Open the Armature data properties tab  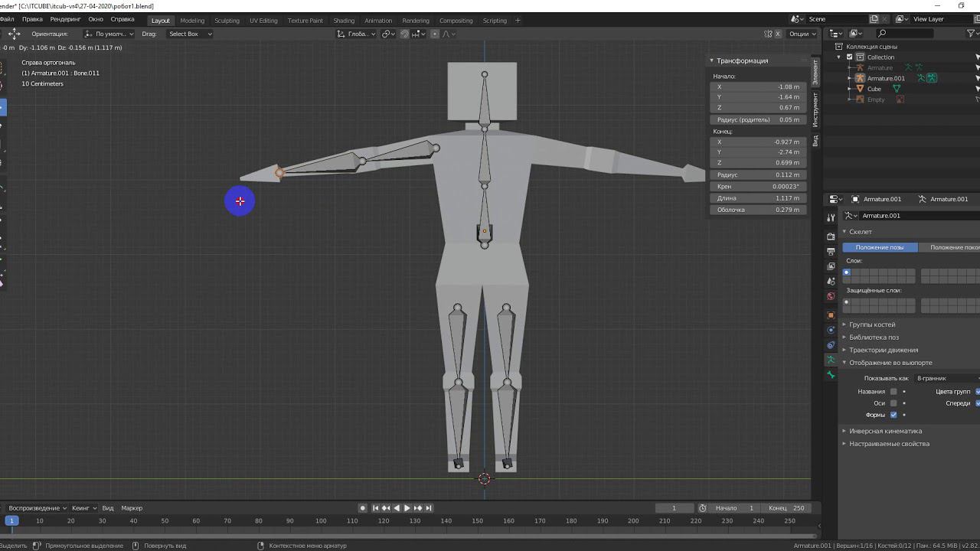(831, 360)
